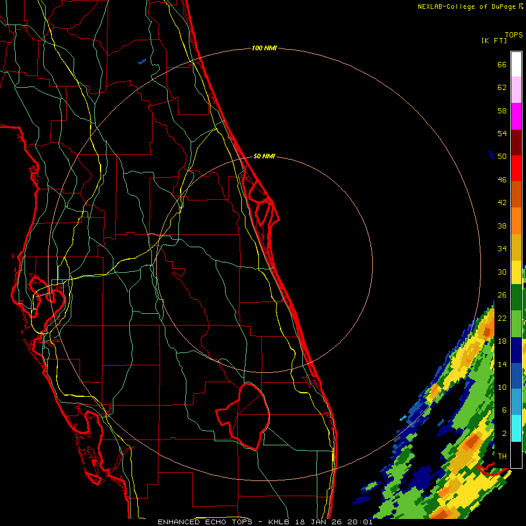Click the 62 value on the scale
Screen dimensions: 526x526
coord(502,88)
